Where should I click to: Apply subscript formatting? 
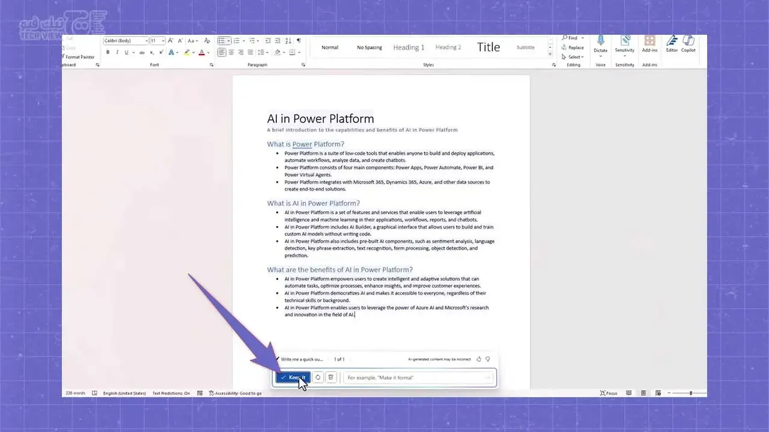coord(152,52)
